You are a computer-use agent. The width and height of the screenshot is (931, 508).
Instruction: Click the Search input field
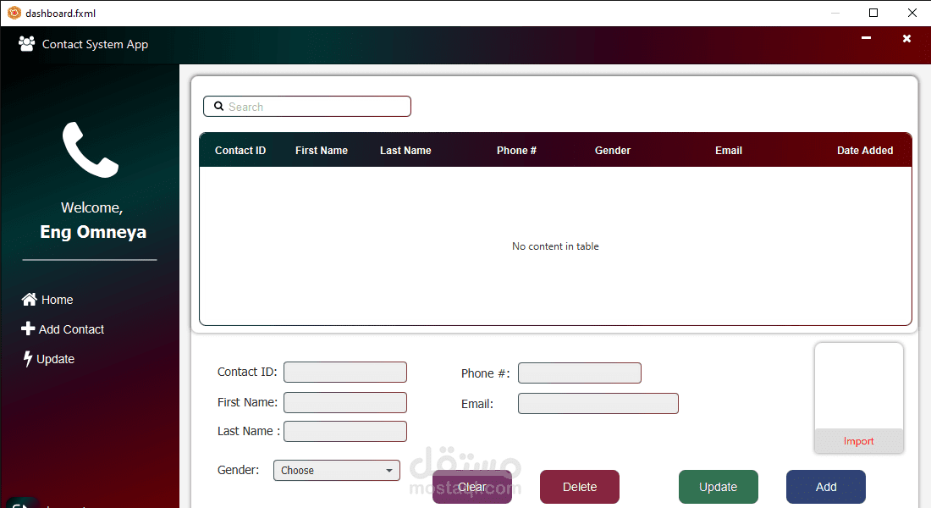(x=307, y=107)
